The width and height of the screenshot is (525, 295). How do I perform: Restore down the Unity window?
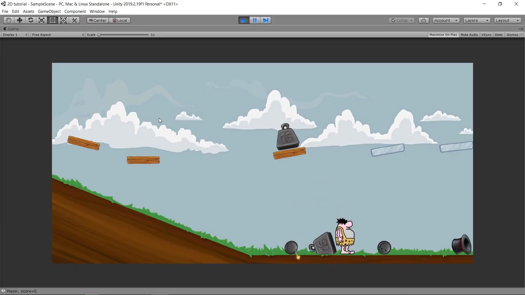(500, 4)
